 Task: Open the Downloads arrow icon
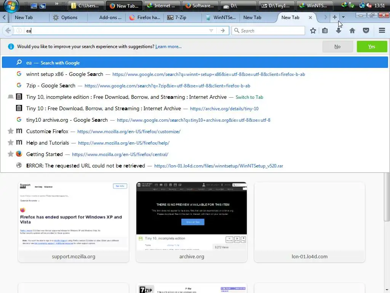tap(339, 31)
